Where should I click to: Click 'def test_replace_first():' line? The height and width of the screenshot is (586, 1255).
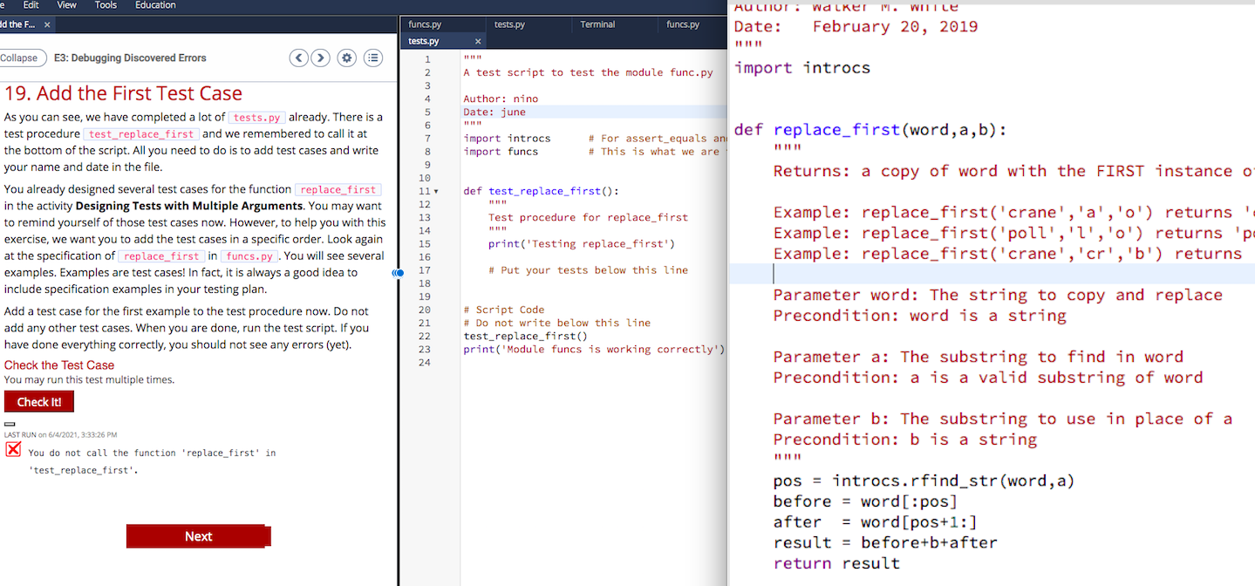point(542,191)
